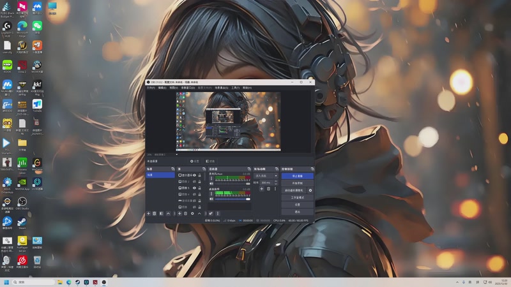The image size is (511, 287).
Task: Configure virtual camera via gear button
Action: 310,190
